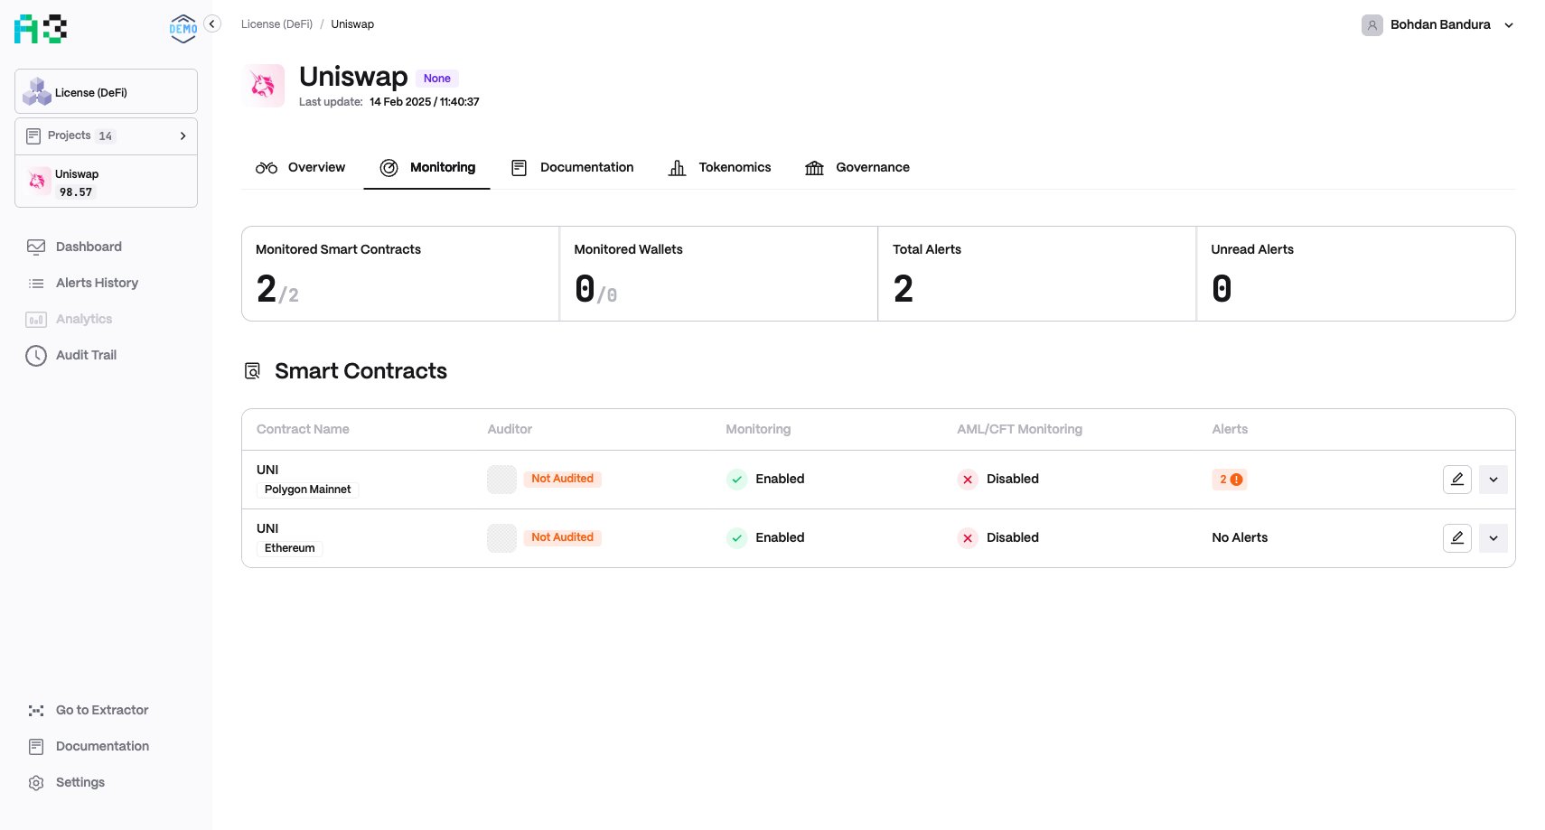Click Enabled monitoring status for Ethereum UNI
The width and height of the screenshot is (1545, 830).
(x=765, y=537)
